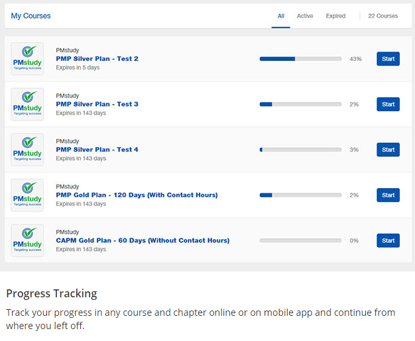415x341 pixels.
Task: Switch to the All courses tab
Action: (x=281, y=16)
